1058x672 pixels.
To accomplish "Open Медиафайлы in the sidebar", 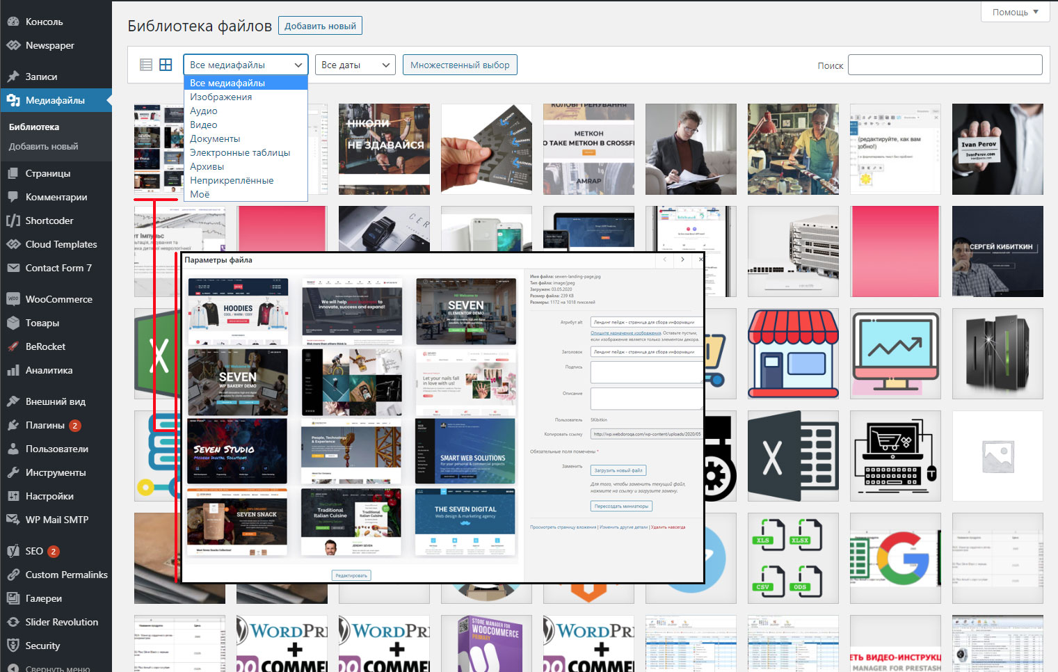I will click(56, 100).
